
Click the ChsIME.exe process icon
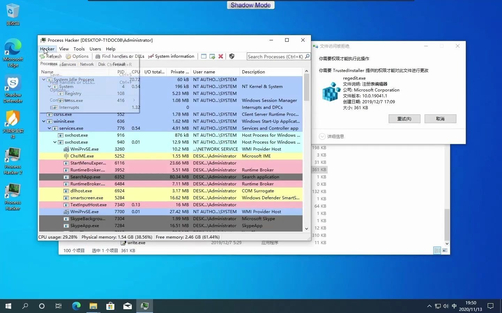click(x=66, y=156)
